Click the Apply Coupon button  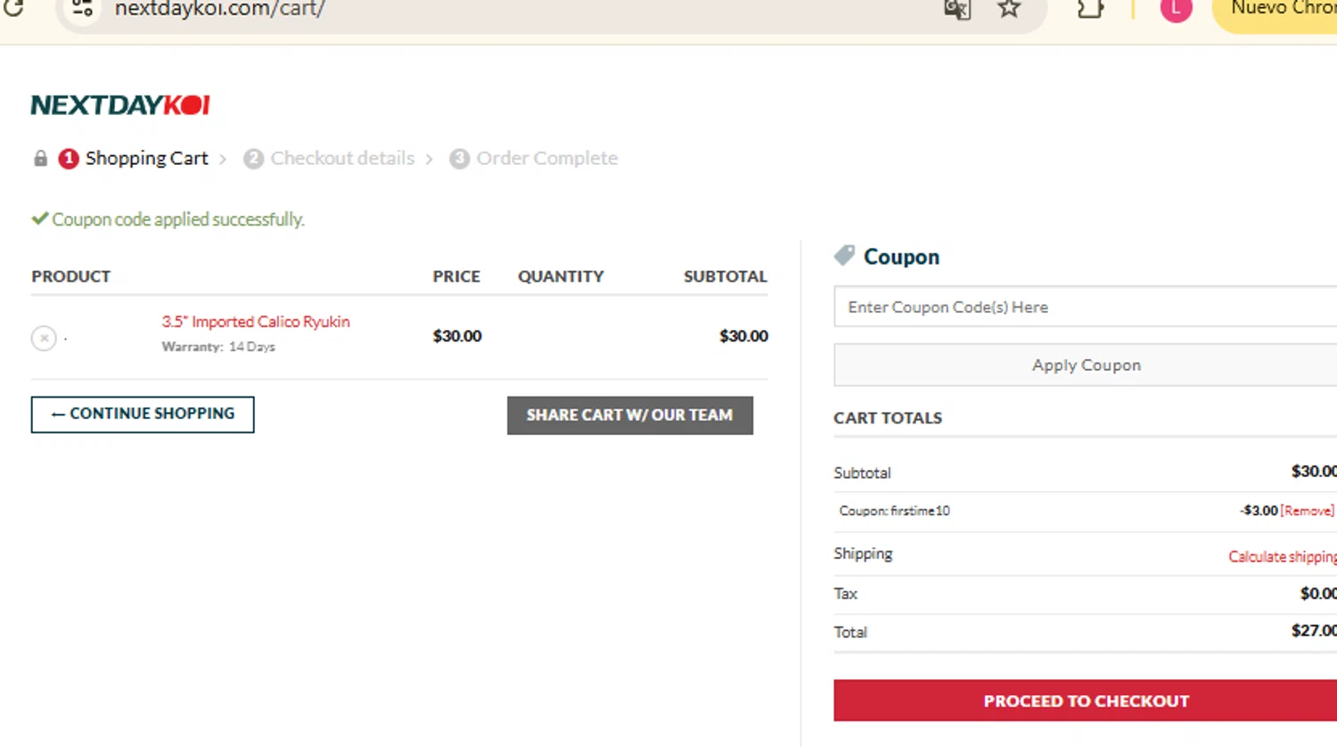pos(1086,365)
